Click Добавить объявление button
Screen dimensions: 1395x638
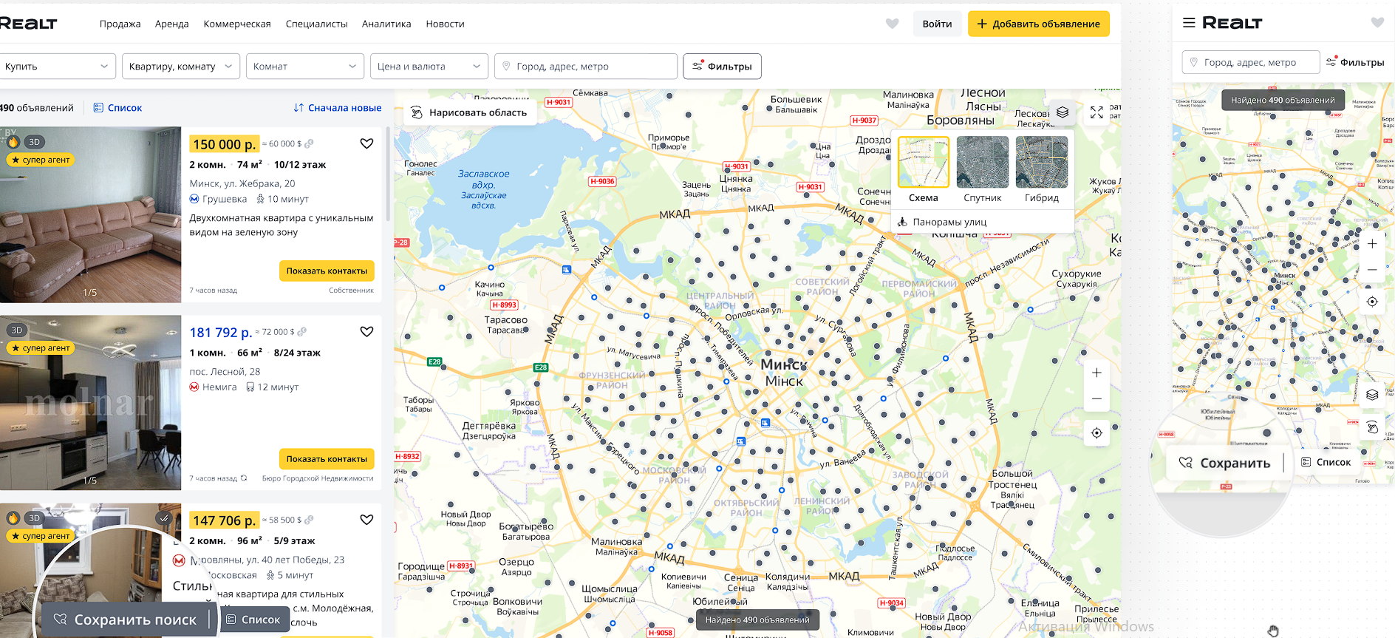click(x=1038, y=24)
